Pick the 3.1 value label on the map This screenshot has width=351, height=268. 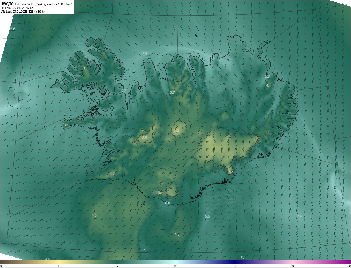(x=160, y=193)
